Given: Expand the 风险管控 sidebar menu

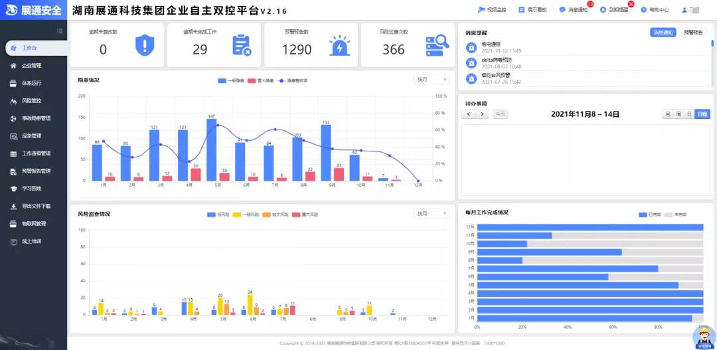Looking at the screenshot, I should click(32, 101).
